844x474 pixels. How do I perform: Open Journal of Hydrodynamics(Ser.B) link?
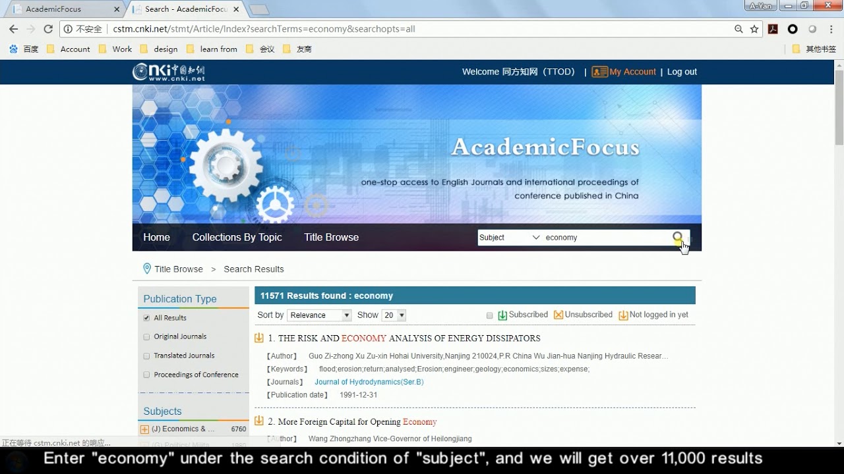pos(369,382)
